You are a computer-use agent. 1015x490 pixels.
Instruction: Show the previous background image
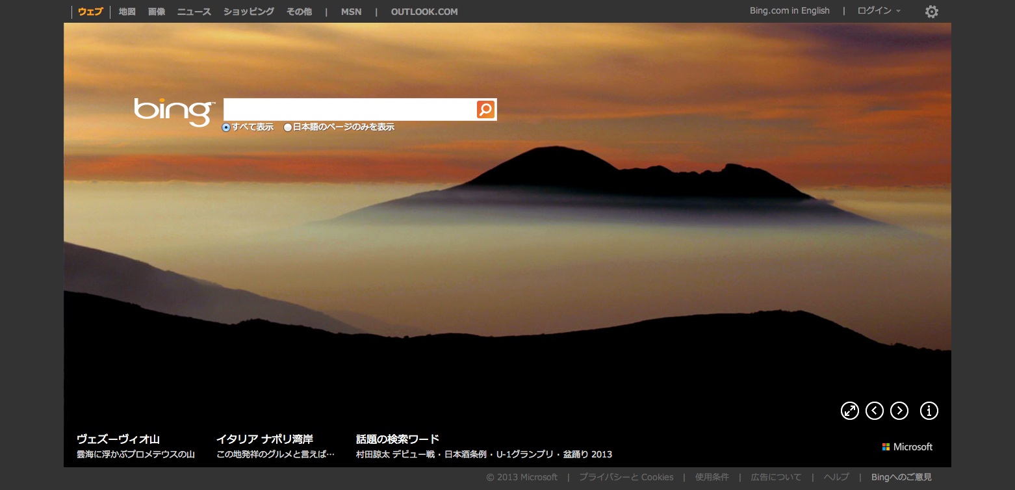(x=874, y=411)
